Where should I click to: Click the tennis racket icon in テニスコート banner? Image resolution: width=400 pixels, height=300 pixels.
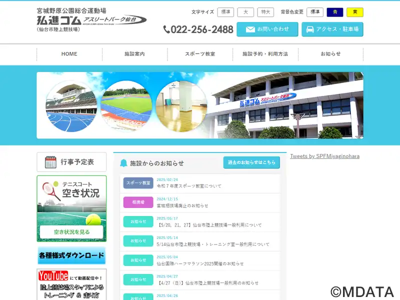(x=51, y=191)
